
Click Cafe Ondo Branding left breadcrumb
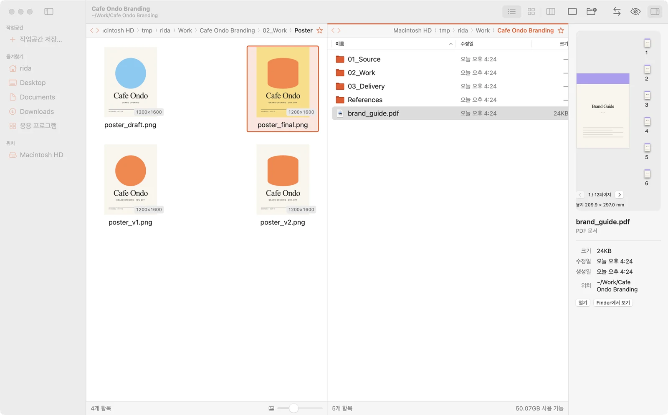227,30
